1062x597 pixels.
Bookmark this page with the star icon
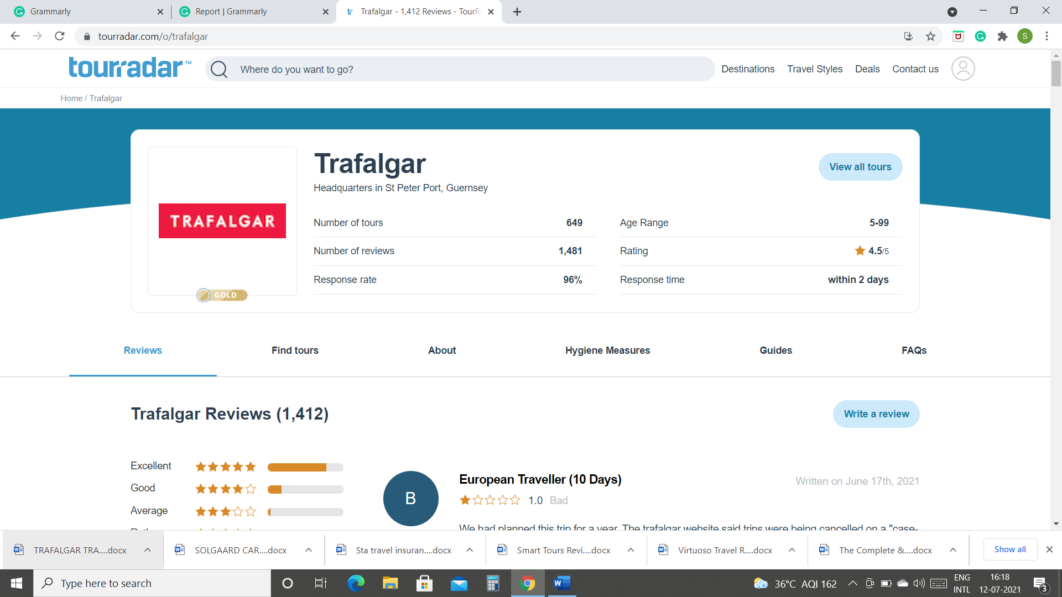click(x=930, y=36)
